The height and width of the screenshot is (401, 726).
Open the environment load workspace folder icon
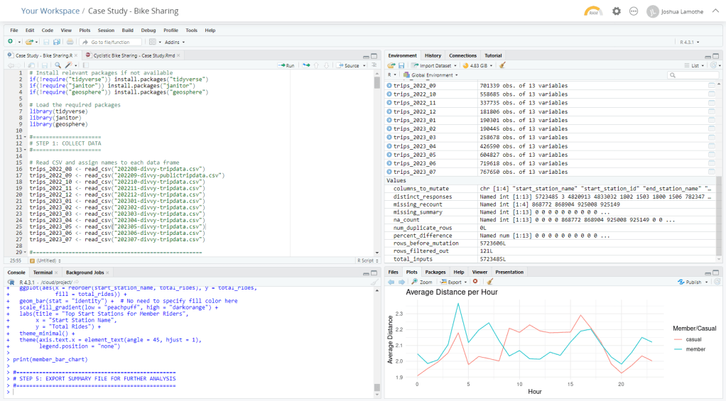pyautogui.click(x=391, y=65)
